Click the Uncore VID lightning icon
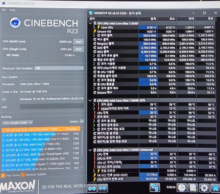Viewport: 220px width, 194px height. coord(95,31)
